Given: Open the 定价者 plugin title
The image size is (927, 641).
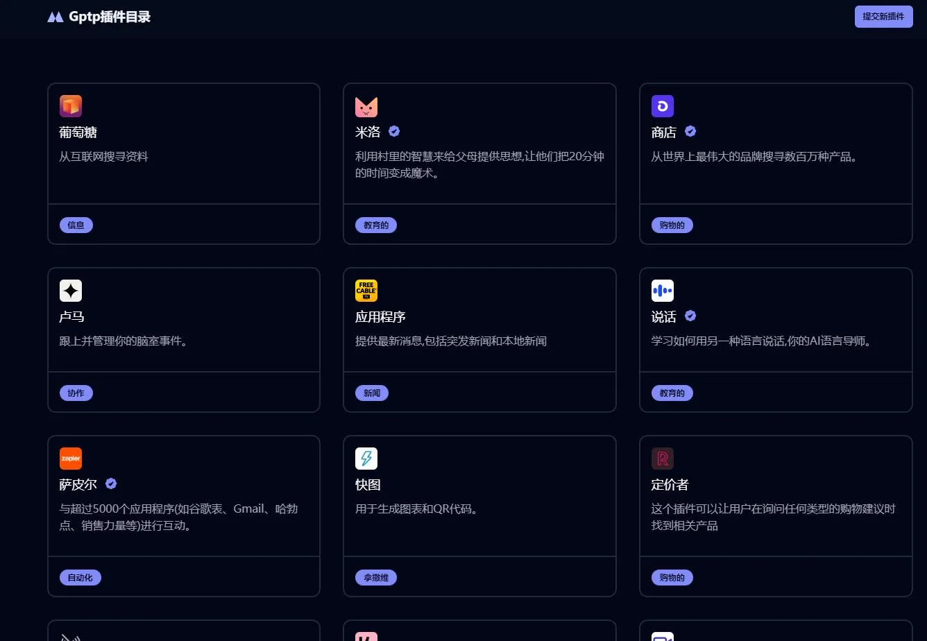Looking at the screenshot, I should pos(670,484).
